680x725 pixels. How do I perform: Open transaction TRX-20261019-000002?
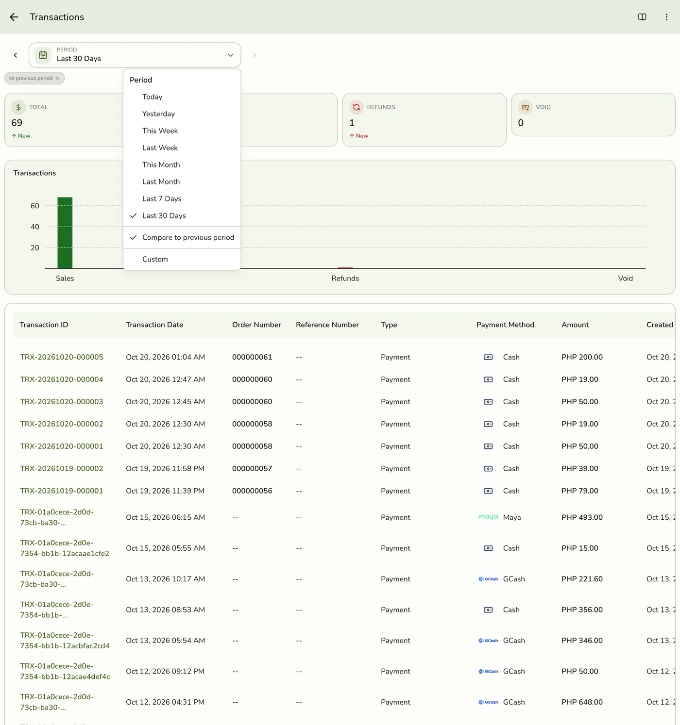pyautogui.click(x=62, y=469)
